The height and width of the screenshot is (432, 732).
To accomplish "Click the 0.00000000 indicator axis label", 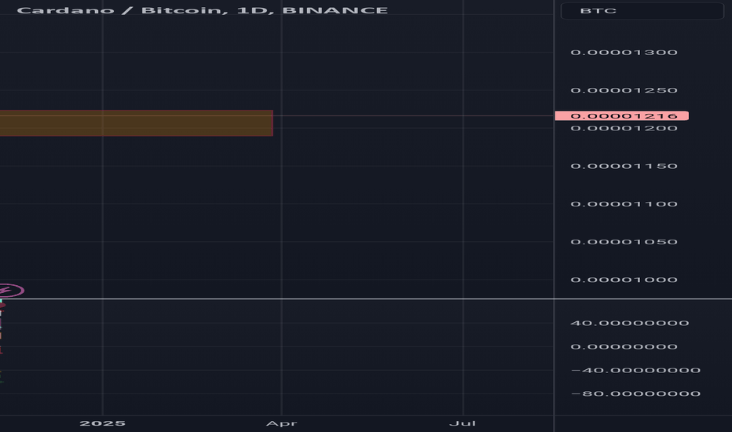I will click(624, 346).
